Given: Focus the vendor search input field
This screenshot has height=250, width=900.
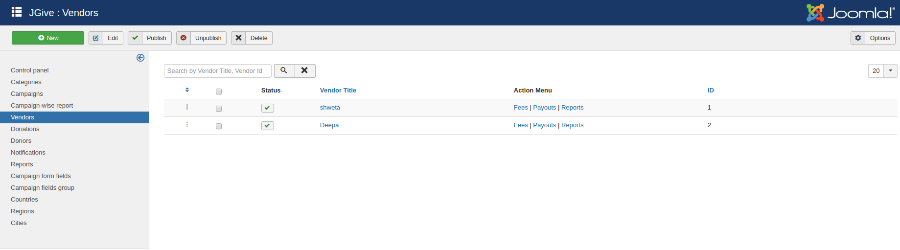Looking at the screenshot, I should click(217, 70).
